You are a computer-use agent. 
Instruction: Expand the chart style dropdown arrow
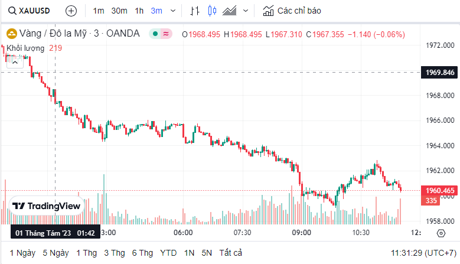246,11
